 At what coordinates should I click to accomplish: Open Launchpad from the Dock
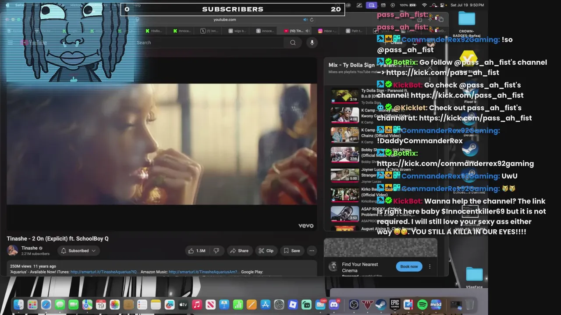pos(32,304)
